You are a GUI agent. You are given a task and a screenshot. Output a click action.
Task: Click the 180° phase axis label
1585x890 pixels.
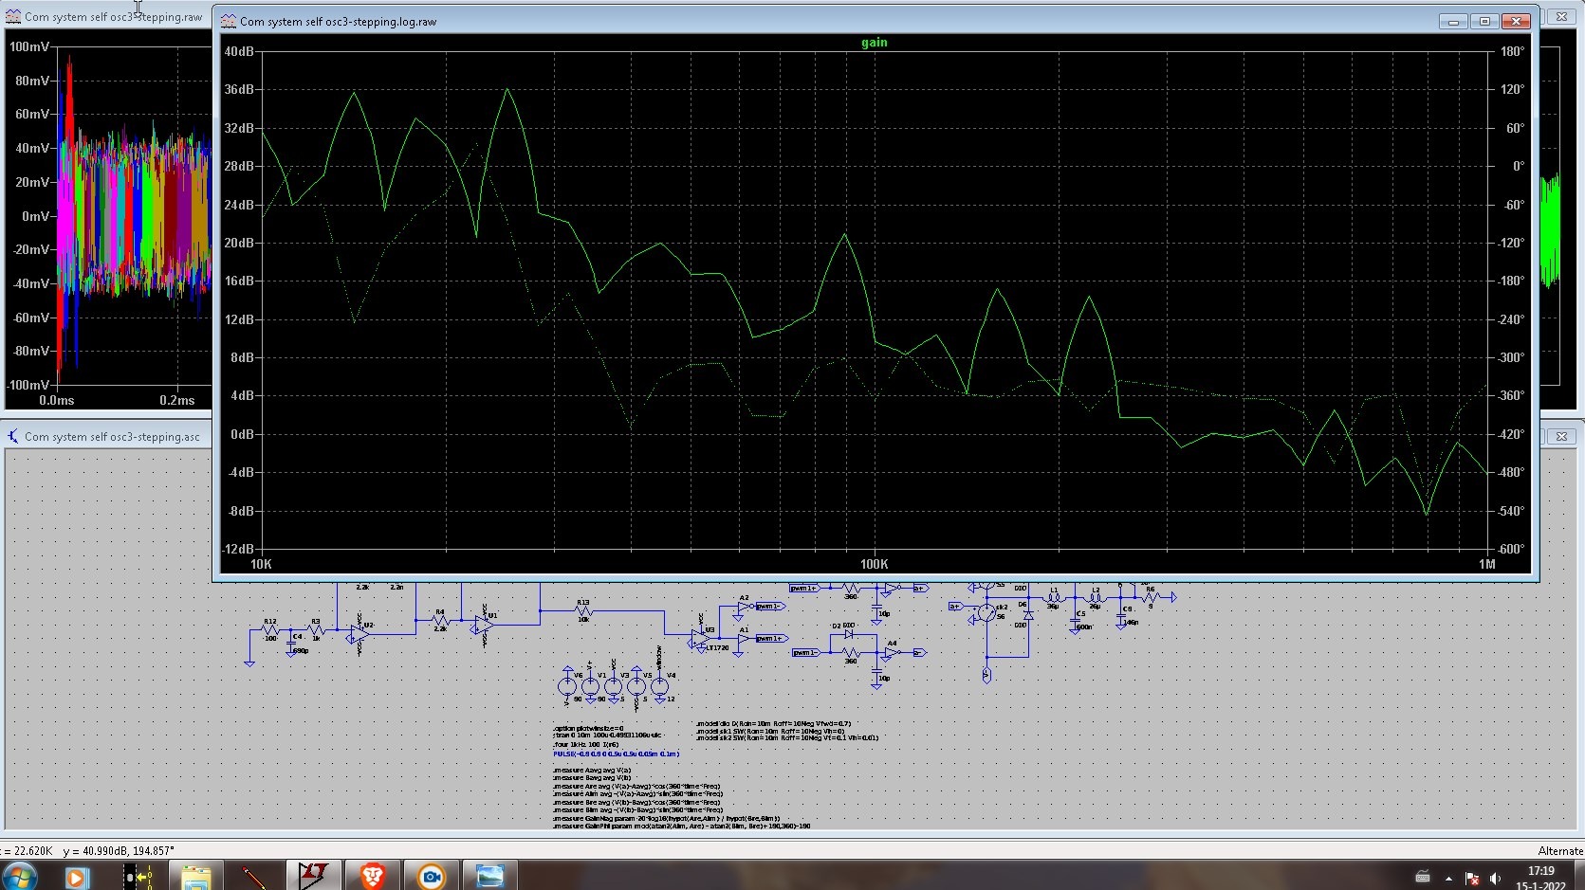(1512, 51)
